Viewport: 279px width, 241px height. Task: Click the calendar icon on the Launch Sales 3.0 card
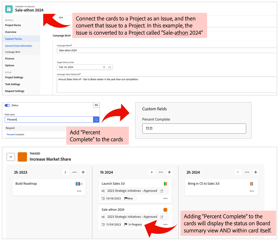(x=104, y=198)
